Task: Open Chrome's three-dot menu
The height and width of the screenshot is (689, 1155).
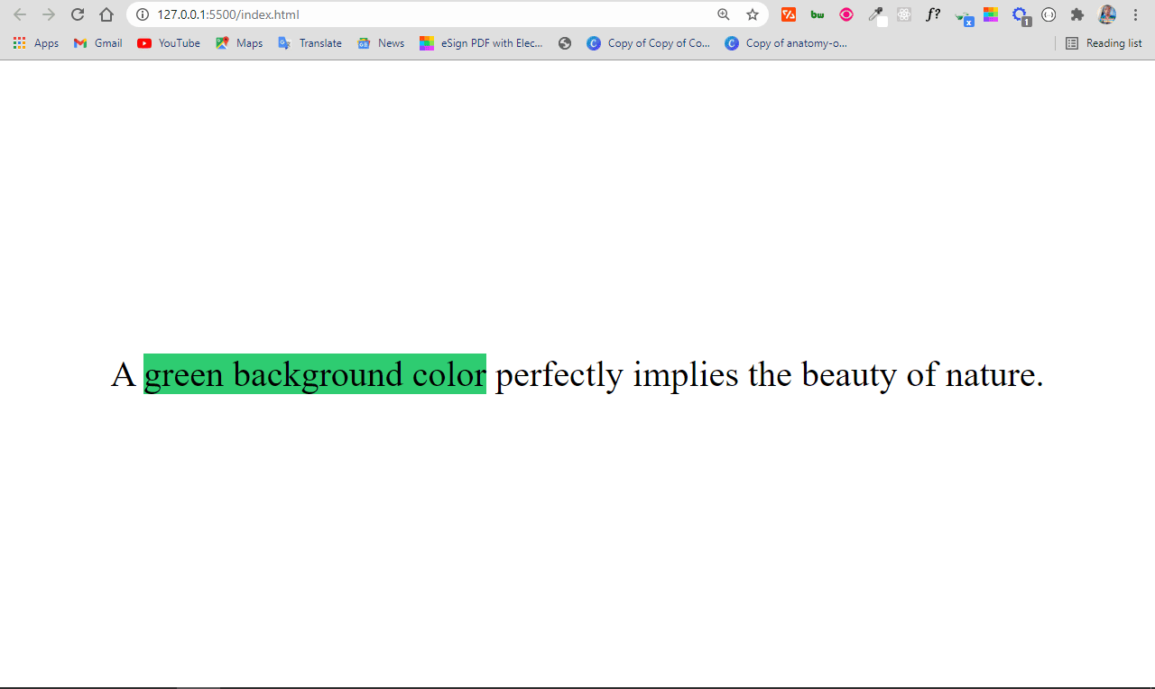Action: tap(1135, 14)
